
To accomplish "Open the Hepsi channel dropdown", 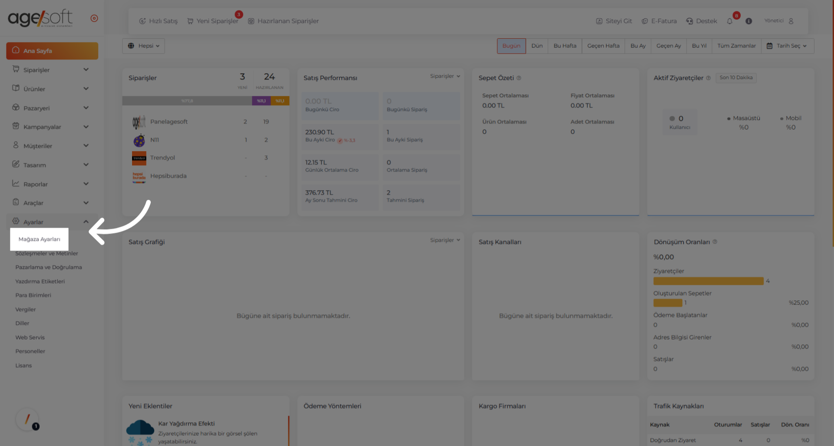I will [x=144, y=46].
